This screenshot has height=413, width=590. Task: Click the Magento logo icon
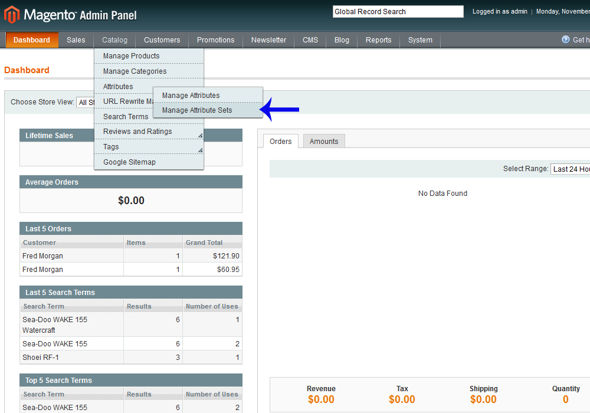[12, 15]
